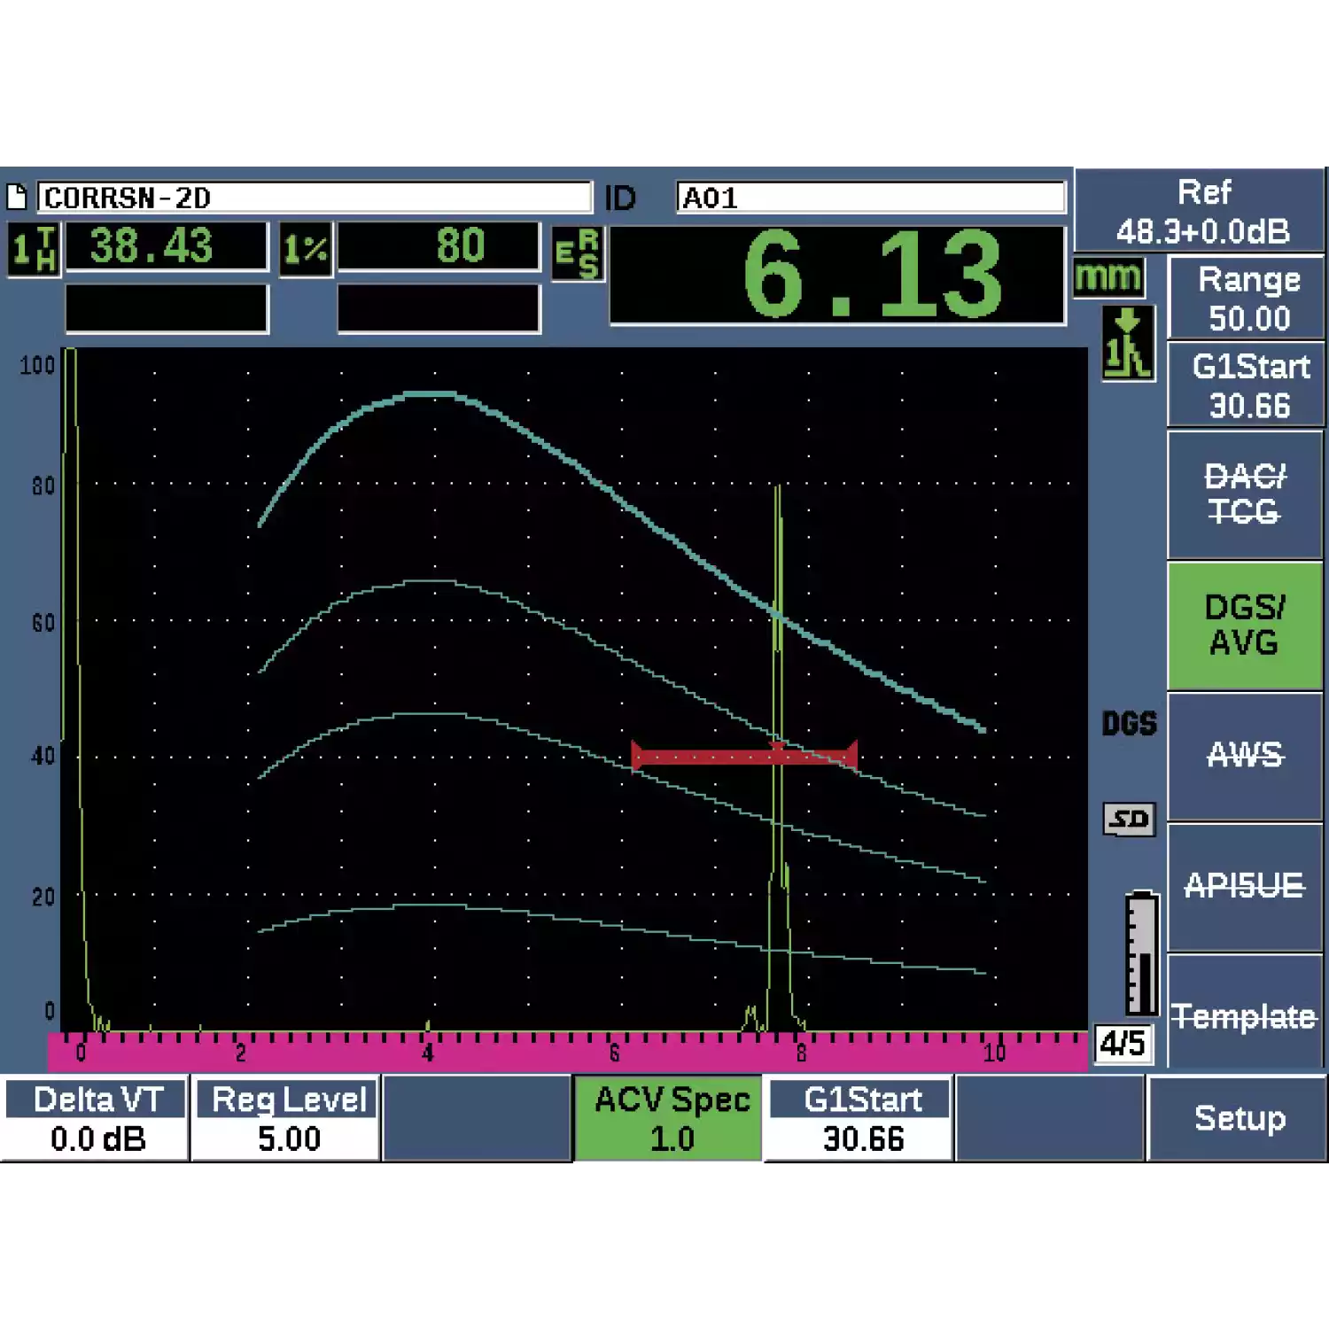Click the SD card status icon
Image resolution: width=1329 pixels, height=1329 pixels.
(x=1129, y=819)
